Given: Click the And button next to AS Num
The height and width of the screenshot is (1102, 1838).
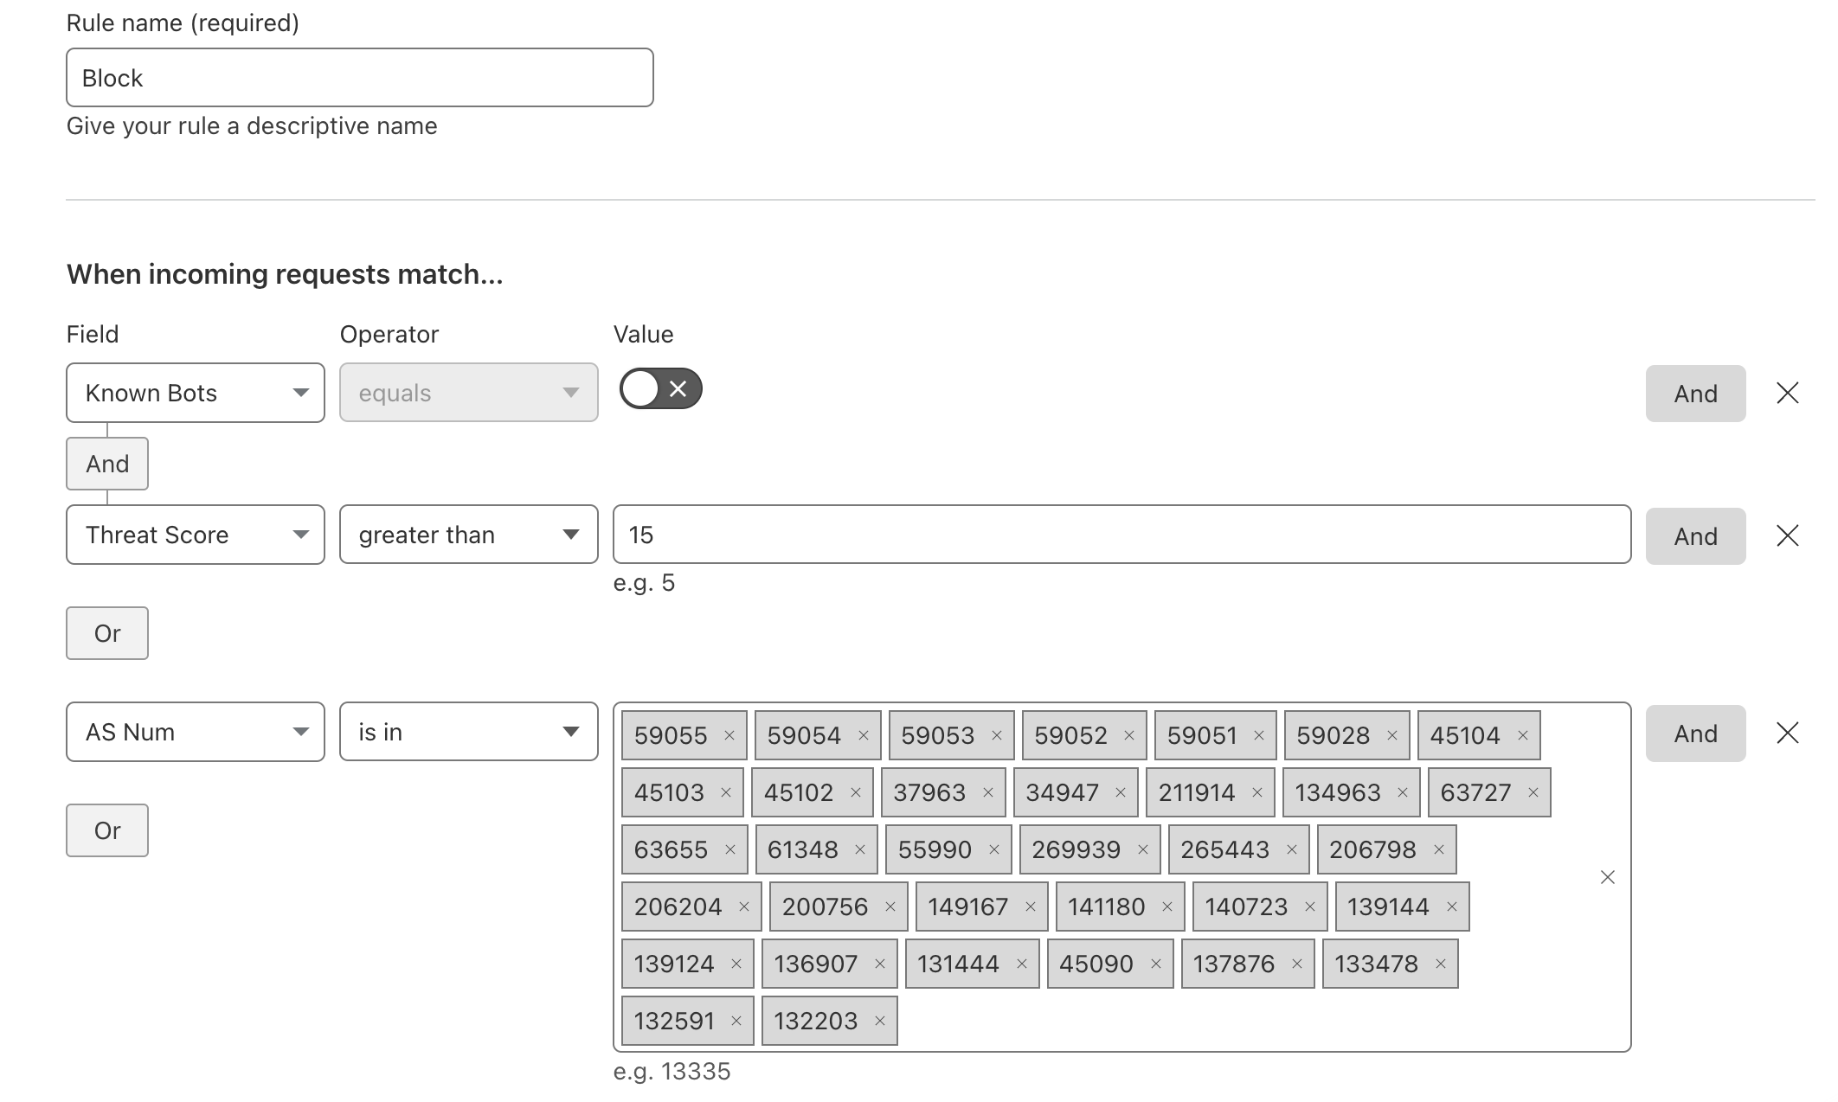Looking at the screenshot, I should click(1694, 734).
